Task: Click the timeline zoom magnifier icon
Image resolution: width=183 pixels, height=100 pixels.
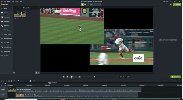Action: tap(19, 81)
